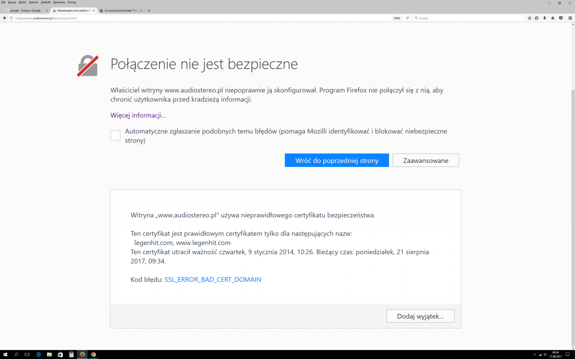This screenshot has height=359, width=575.
Task: Open the SSL_ERROR_BAD_CERT_DOMAIN error code link
Action: click(213, 280)
